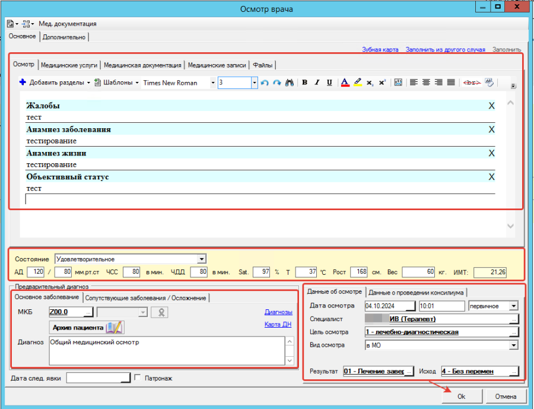534x409 pixels.
Task: Click the Ok button
Action: click(x=462, y=397)
